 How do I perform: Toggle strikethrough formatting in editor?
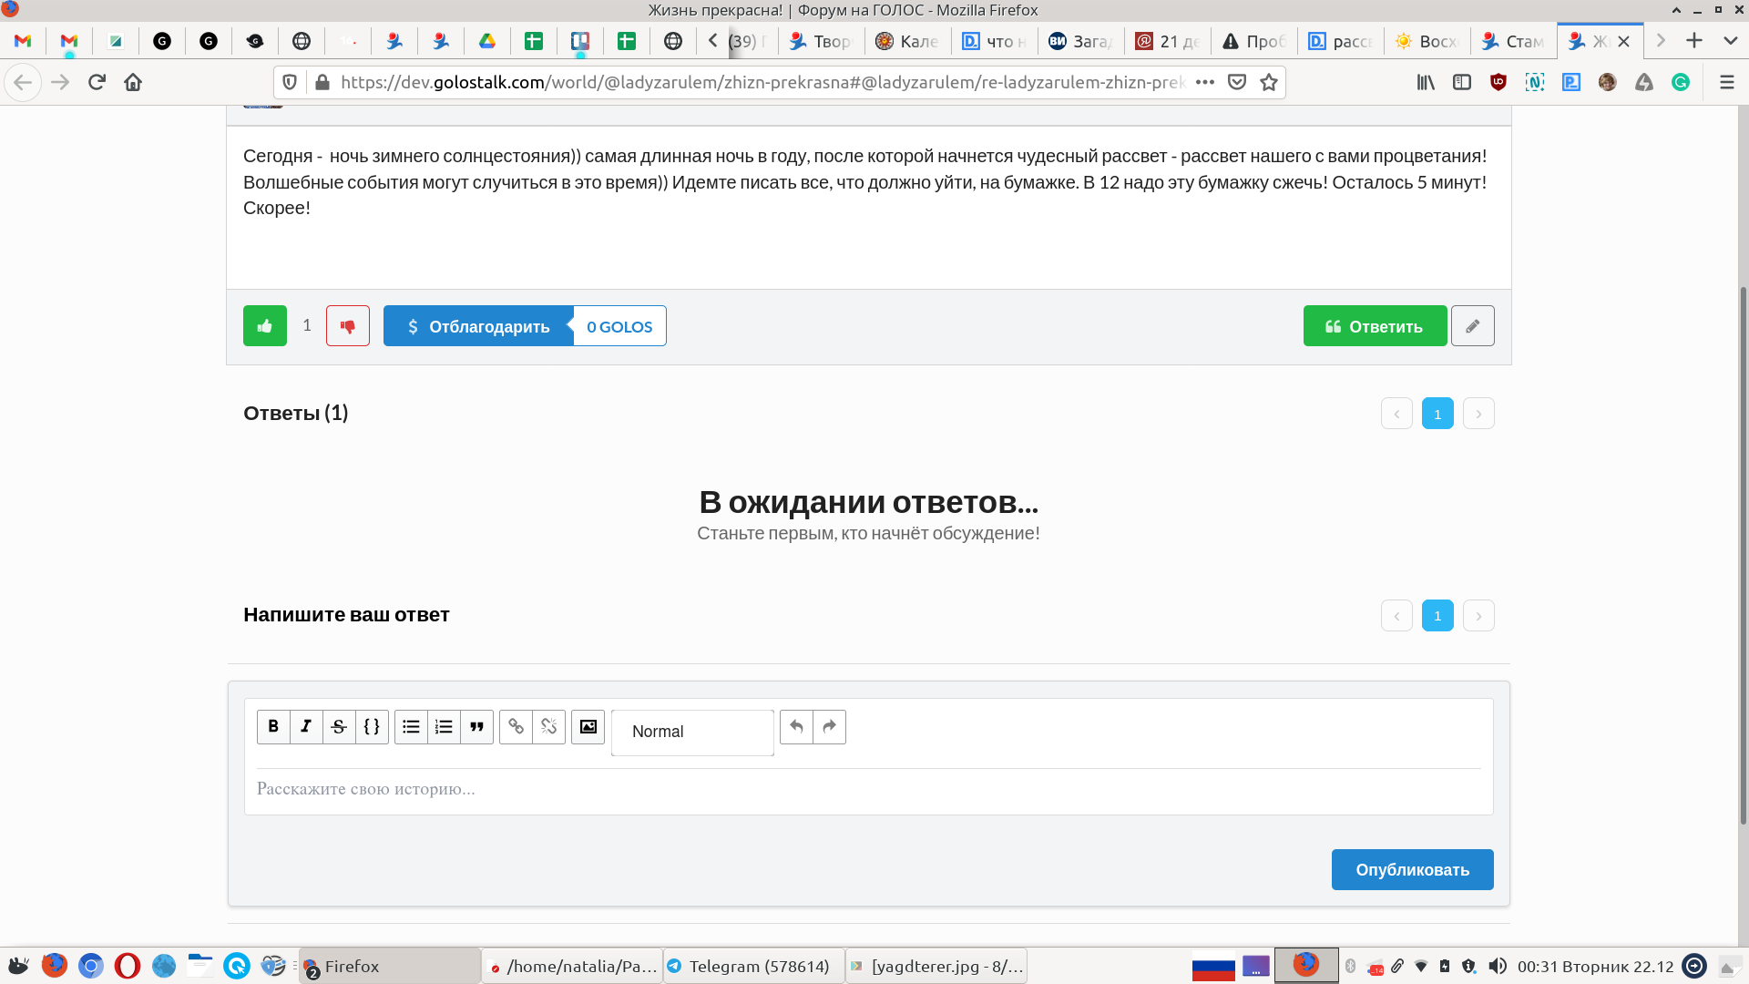click(339, 727)
